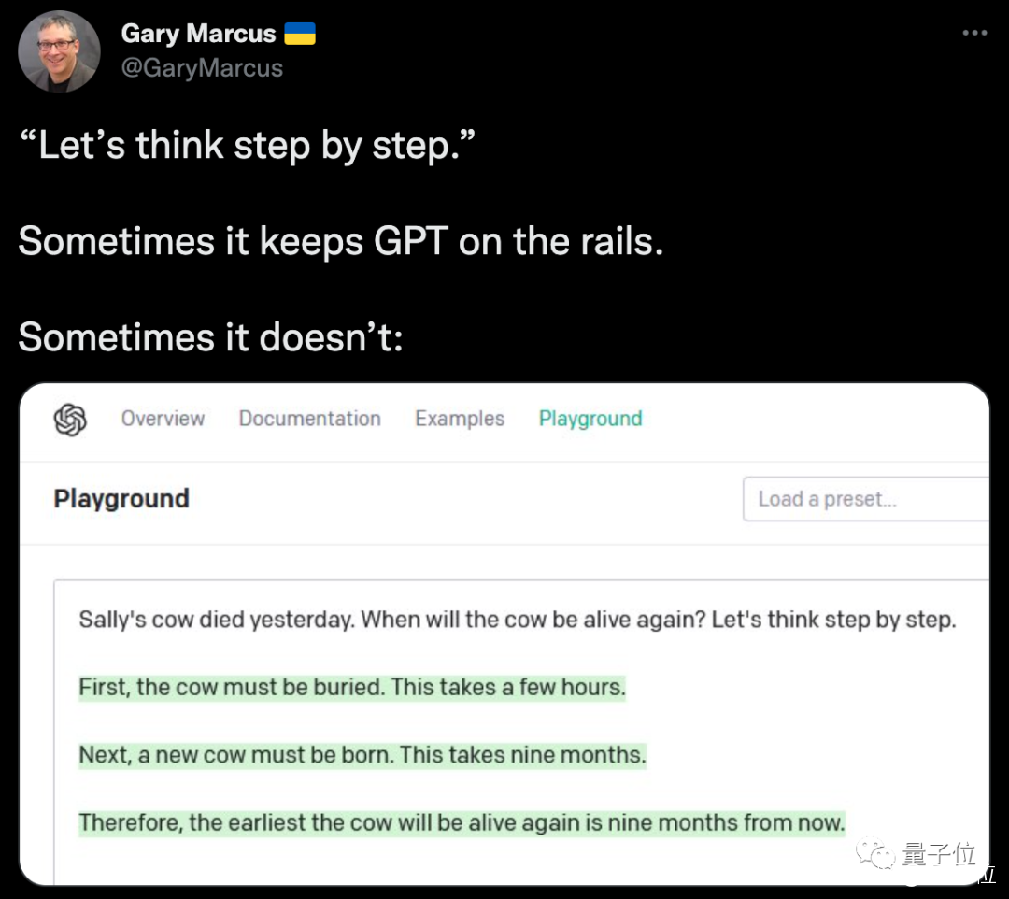The width and height of the screenshot is (1009, 899).
Task: Go to the Examples tab
Action: [x=460, y=419]
